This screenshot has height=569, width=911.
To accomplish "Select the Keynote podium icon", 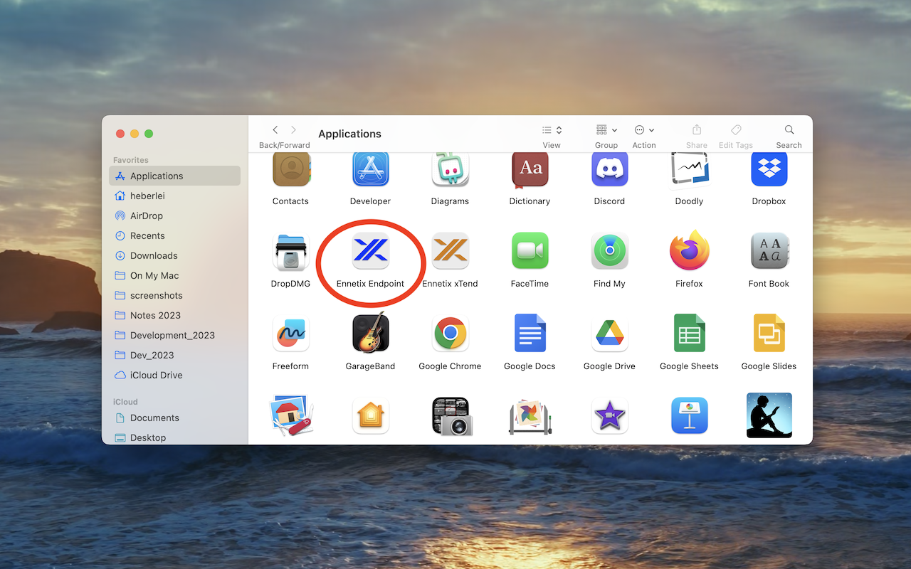I will coord(689,415).
